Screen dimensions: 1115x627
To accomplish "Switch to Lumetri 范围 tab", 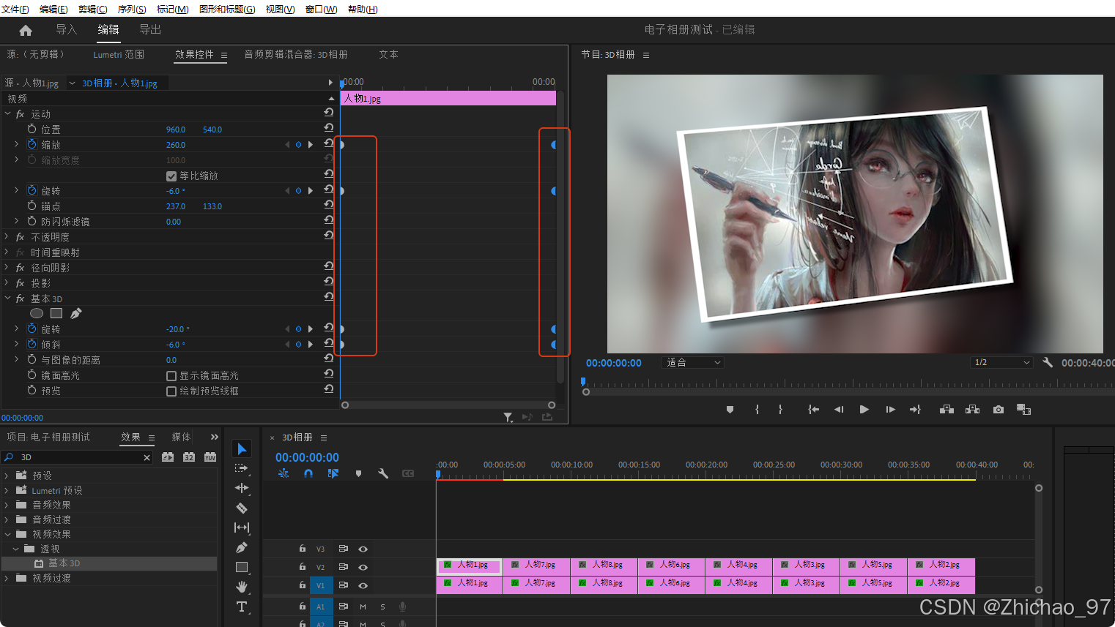I will (119, 55).
